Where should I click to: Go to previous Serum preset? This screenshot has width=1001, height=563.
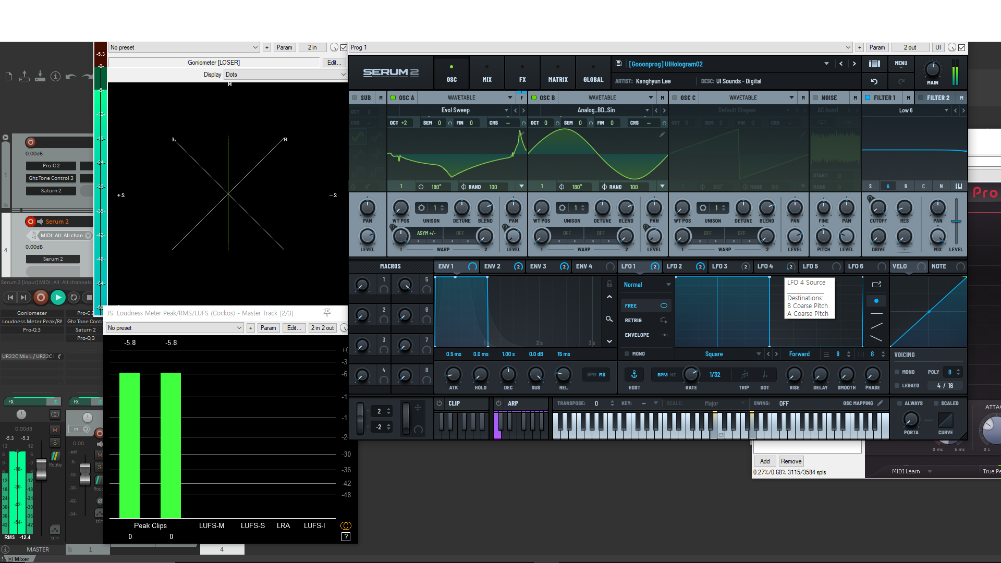841,64
